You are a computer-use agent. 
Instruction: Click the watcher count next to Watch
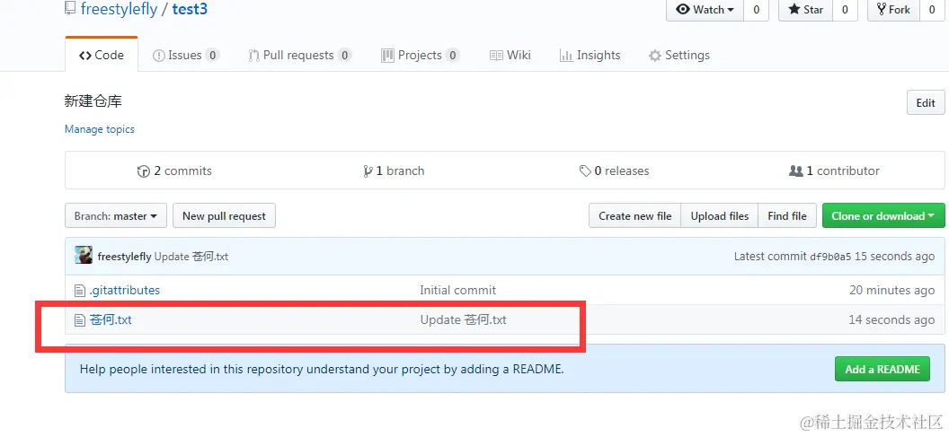point(756,10)
